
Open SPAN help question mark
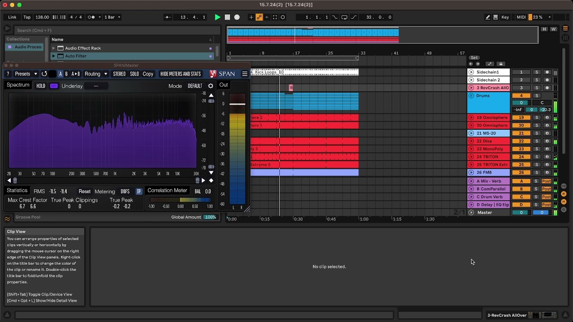click(8, 74)
